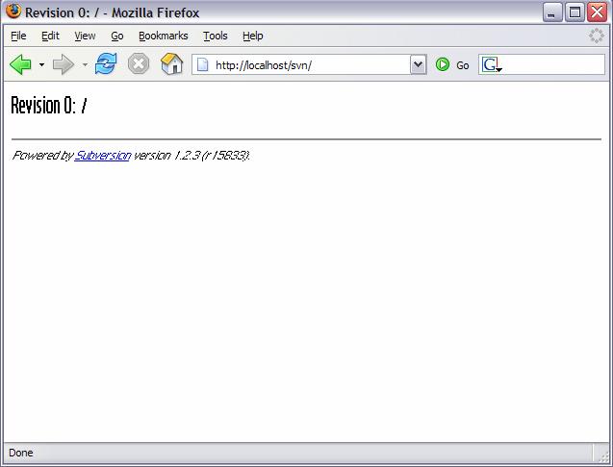The height and width of the screenshot is (467, 613).
Task: Click the "version 1.2.3 (r15833)" text
Action: (x=192, y=156)
